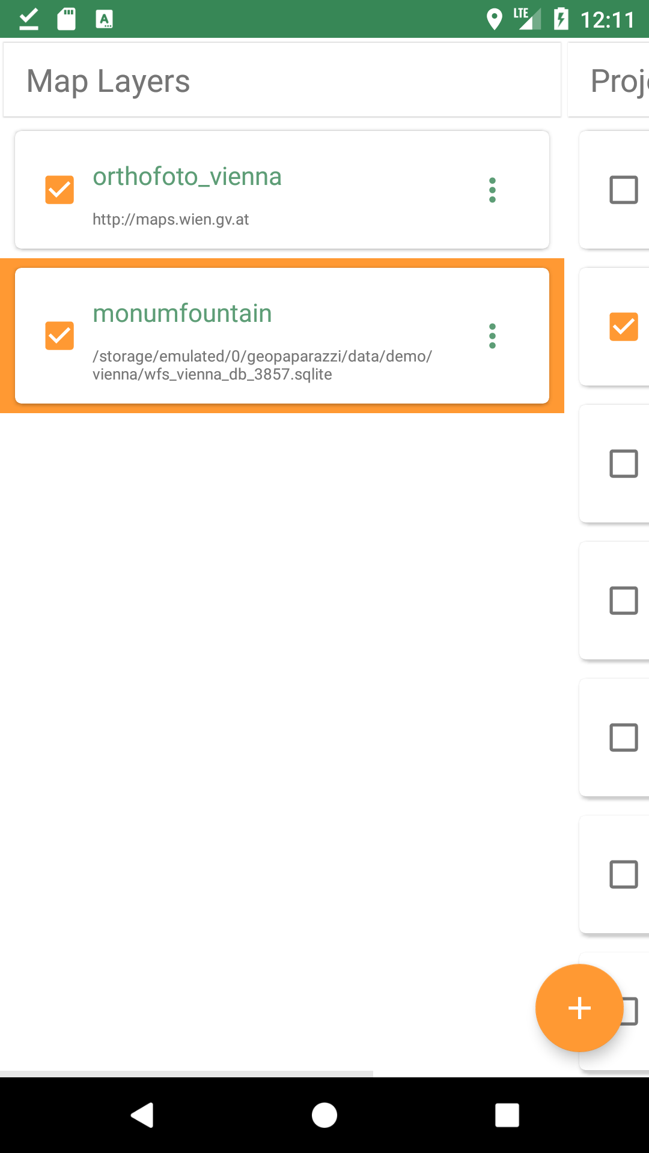
Task: Select the monumfountain layer title
Action: tap(182, 313)
